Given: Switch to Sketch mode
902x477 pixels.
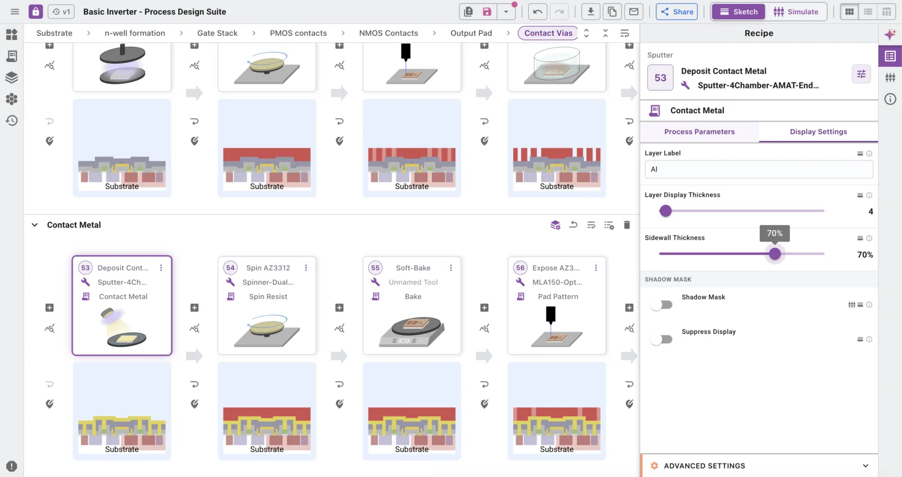Looking at the screenshot, I should 739,12.
